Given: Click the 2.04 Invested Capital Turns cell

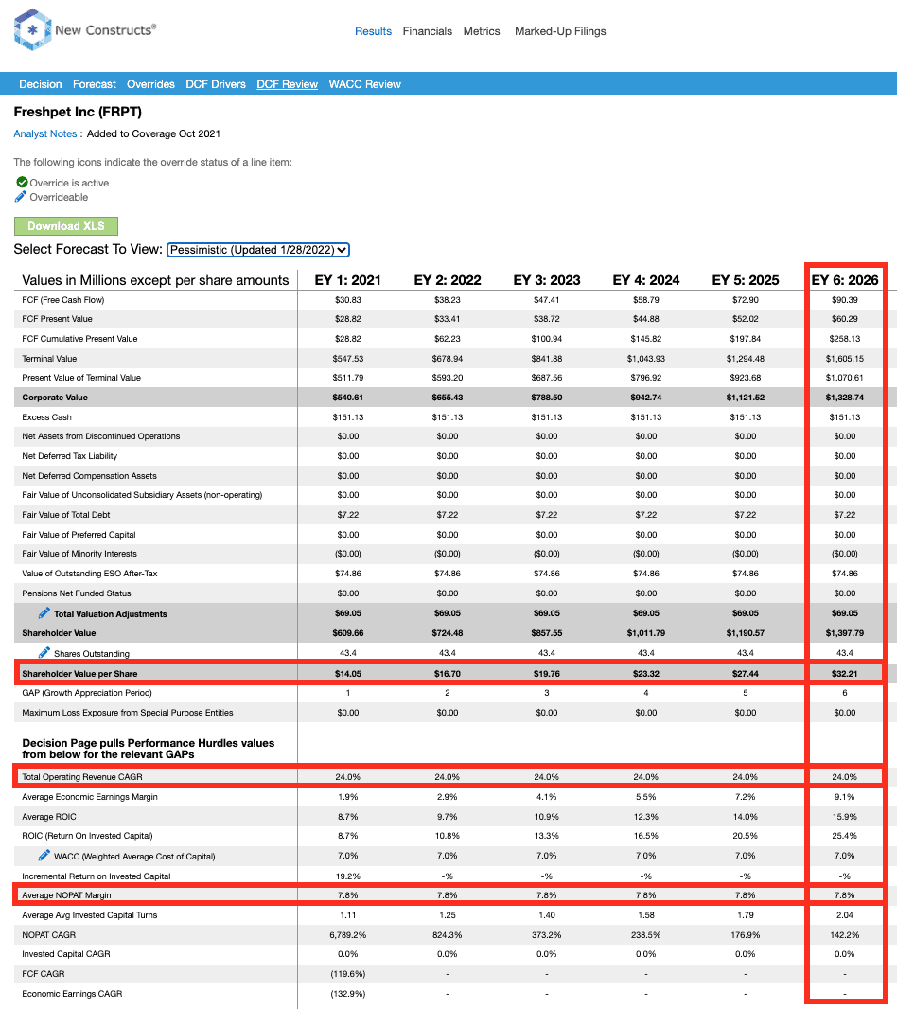Looking at the screenshot, I should tap(845, 915).
